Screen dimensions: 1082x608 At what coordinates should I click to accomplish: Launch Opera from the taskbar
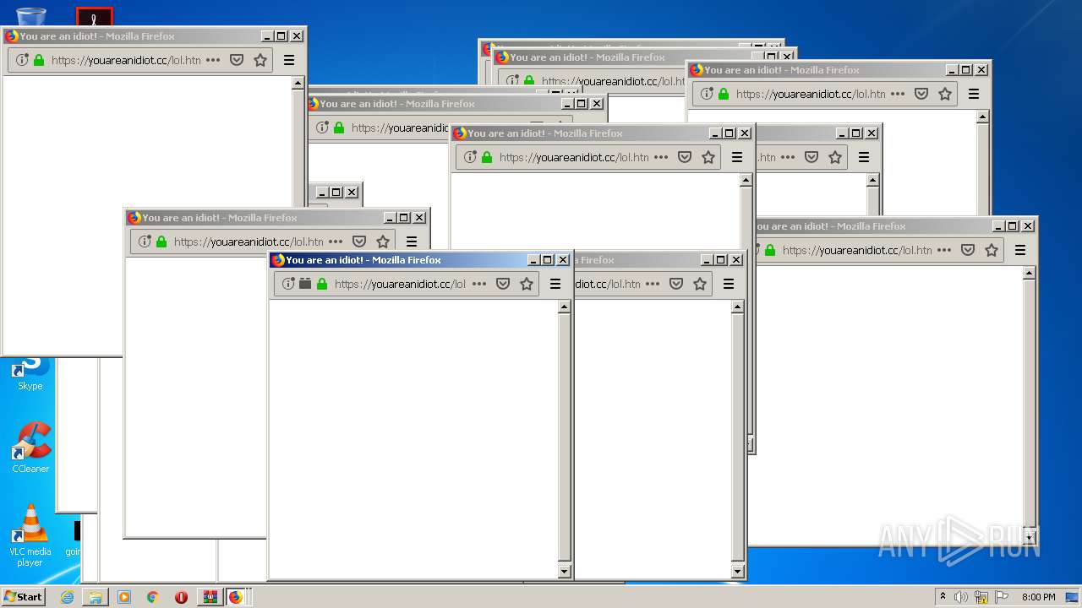point(181,597)
